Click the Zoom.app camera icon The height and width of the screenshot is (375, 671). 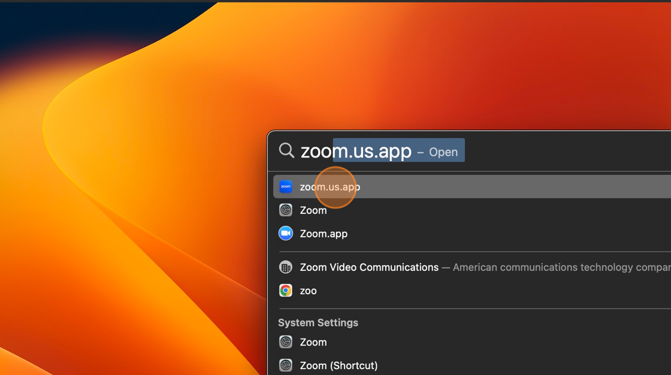coord(285,233)
